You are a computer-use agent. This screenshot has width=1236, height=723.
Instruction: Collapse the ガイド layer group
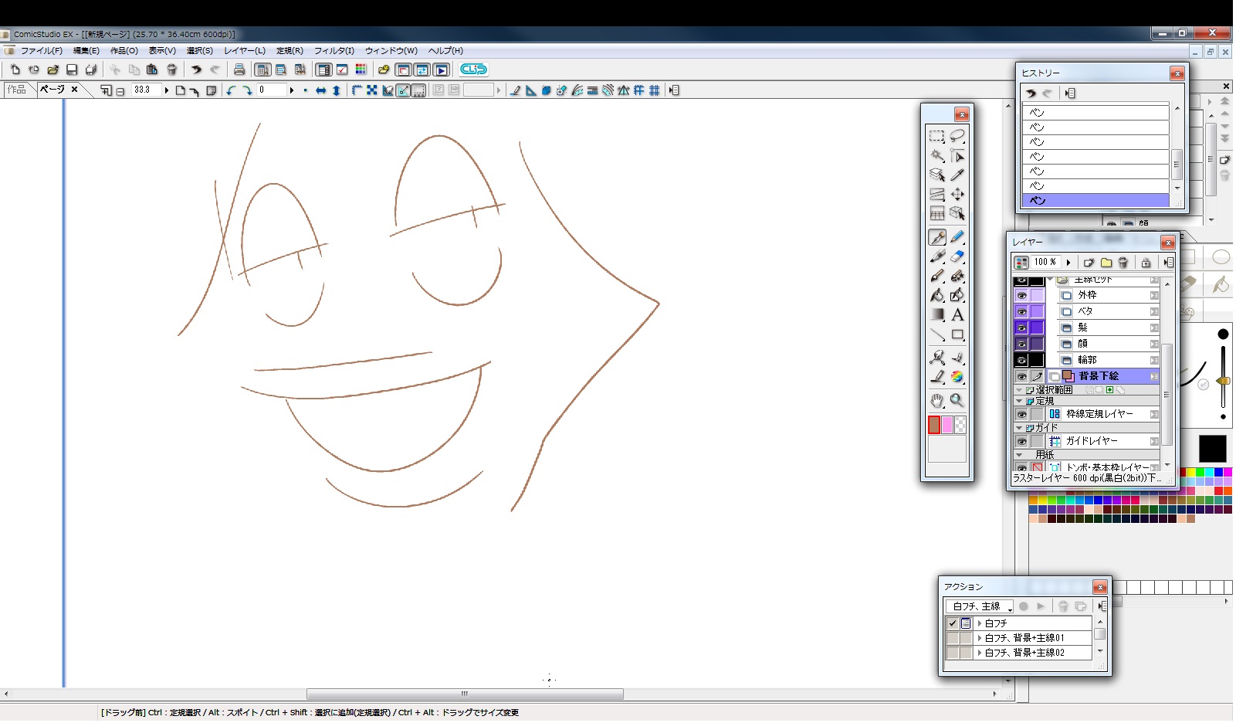click(x=1019, y=427)
